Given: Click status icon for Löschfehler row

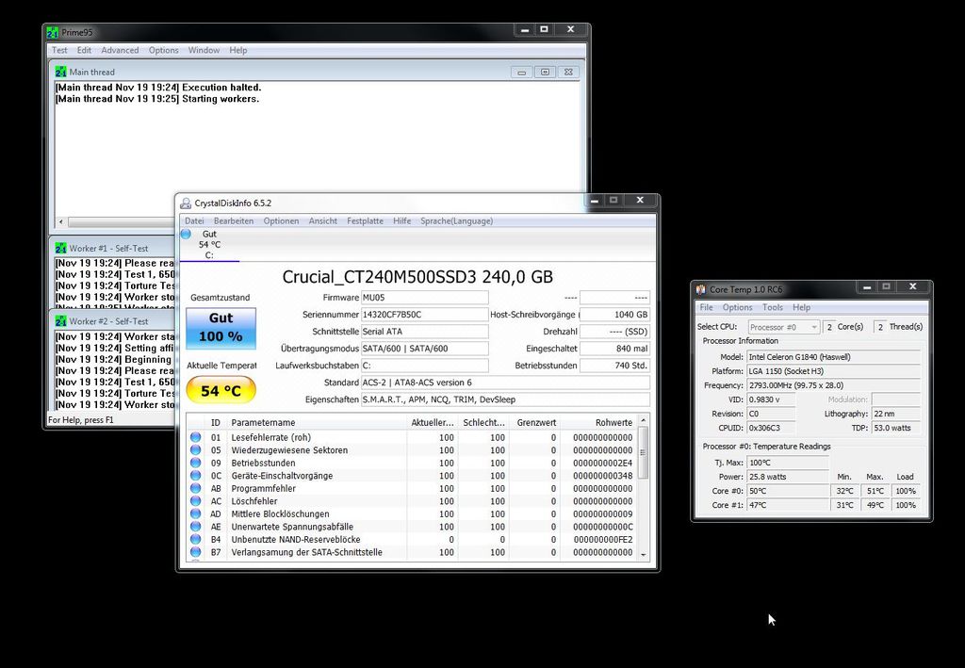Looking at the screenshot, I should click(x=196, y=501).
